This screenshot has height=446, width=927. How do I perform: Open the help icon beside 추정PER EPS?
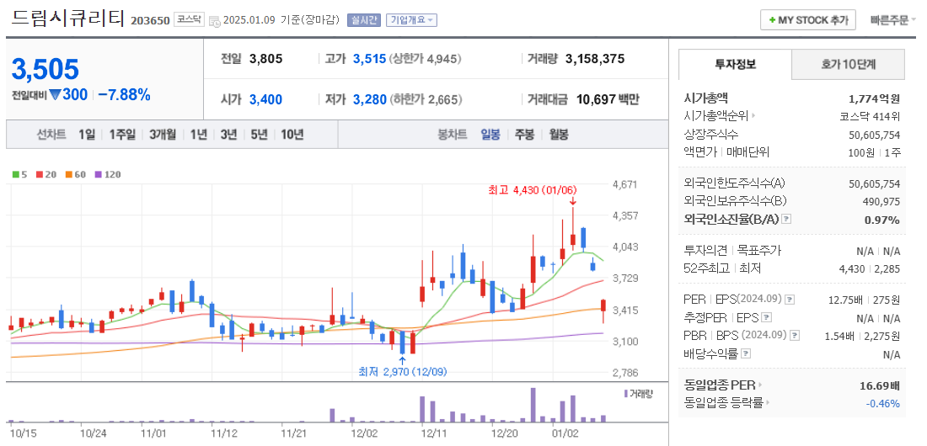point(768,318)
